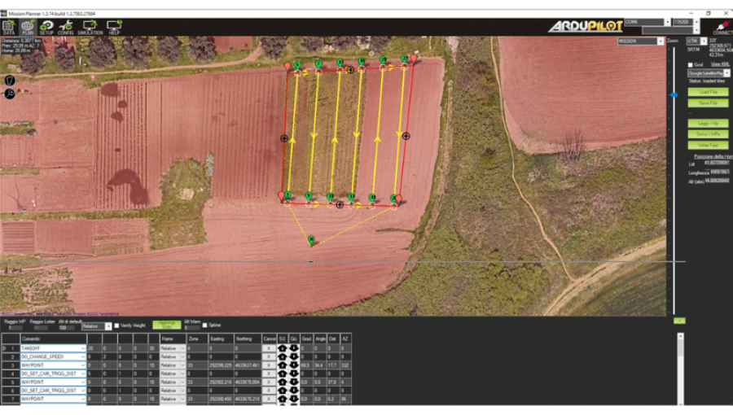The width and height of the screenshot is (733, 415).
Task: Open the SIMULATION screen
Action: (x=90, y=28)
